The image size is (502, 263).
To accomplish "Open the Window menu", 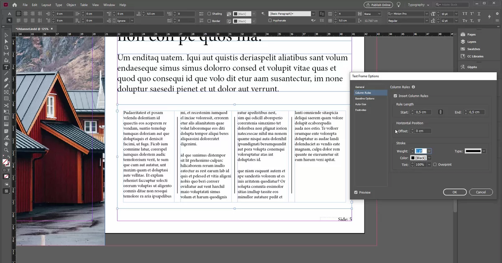I will [x=109, y=5].
